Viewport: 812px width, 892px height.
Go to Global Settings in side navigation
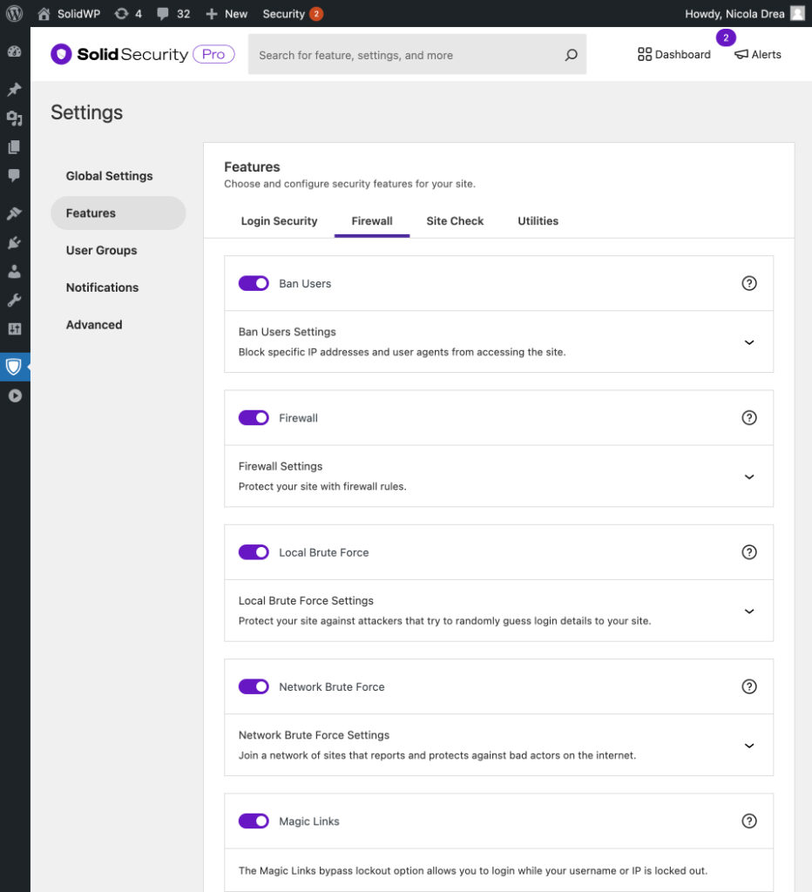tap(109, 176)
